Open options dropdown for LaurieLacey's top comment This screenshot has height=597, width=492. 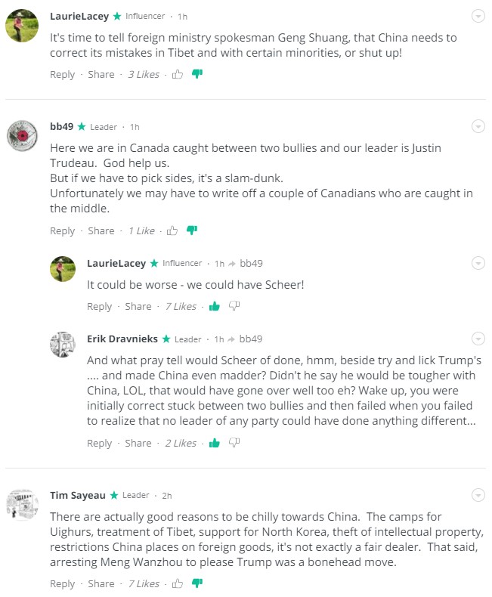pos(478,16)
